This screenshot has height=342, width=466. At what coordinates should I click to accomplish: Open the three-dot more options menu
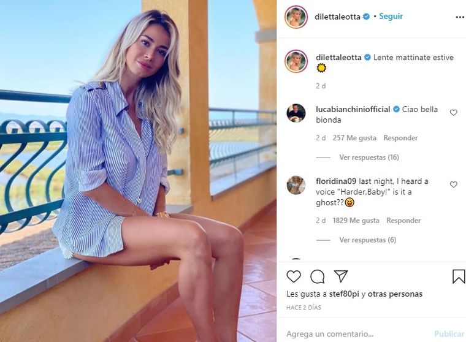pyautogui.click(x=460, y=17)
